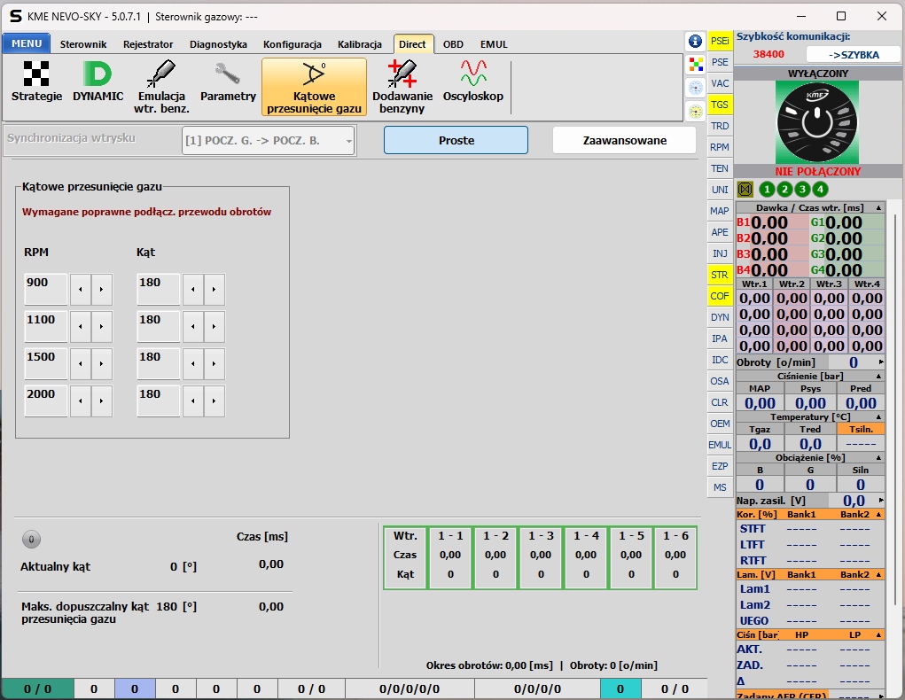Toggle green cylinder 1 indicator
The height and width of the screenshot is (700, 905).
[x=767, y=189]
